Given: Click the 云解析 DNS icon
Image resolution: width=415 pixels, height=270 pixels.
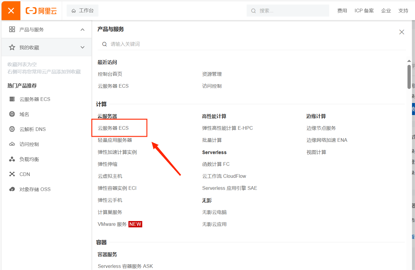Looking at the screenshot, I should pyautogui.click(x=12, y=129).
